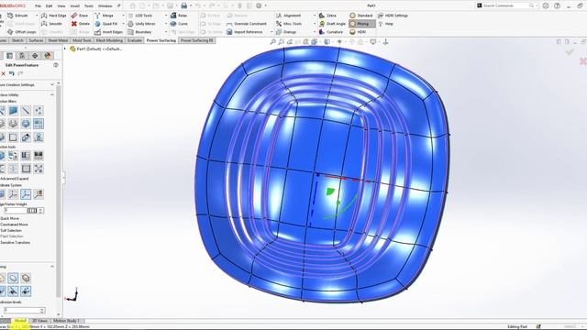The width and height of the screenshot is (587, 330).
Task: Open the Import Reference dropdown arrow
Action: (271, 32)
